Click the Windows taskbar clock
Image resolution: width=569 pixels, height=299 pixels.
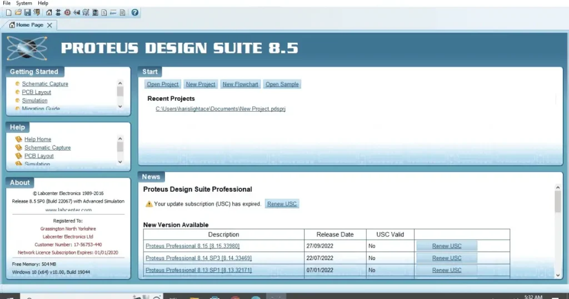(x=533, y=297)
